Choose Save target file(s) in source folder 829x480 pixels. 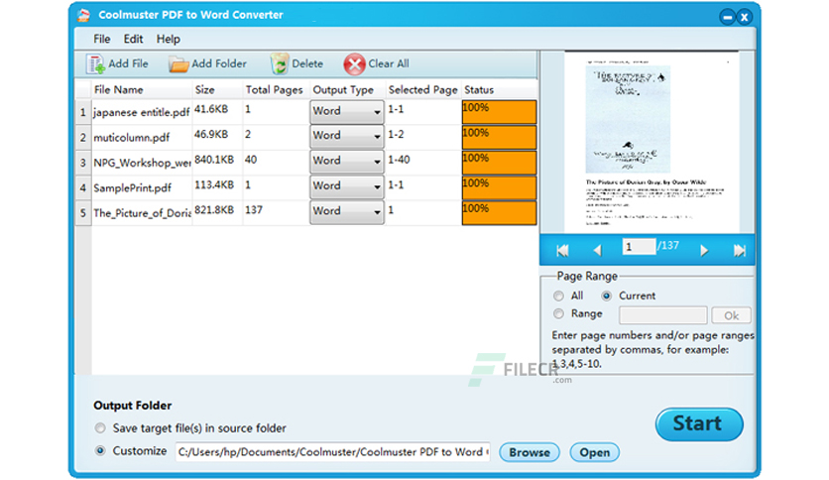click(100, 427)
